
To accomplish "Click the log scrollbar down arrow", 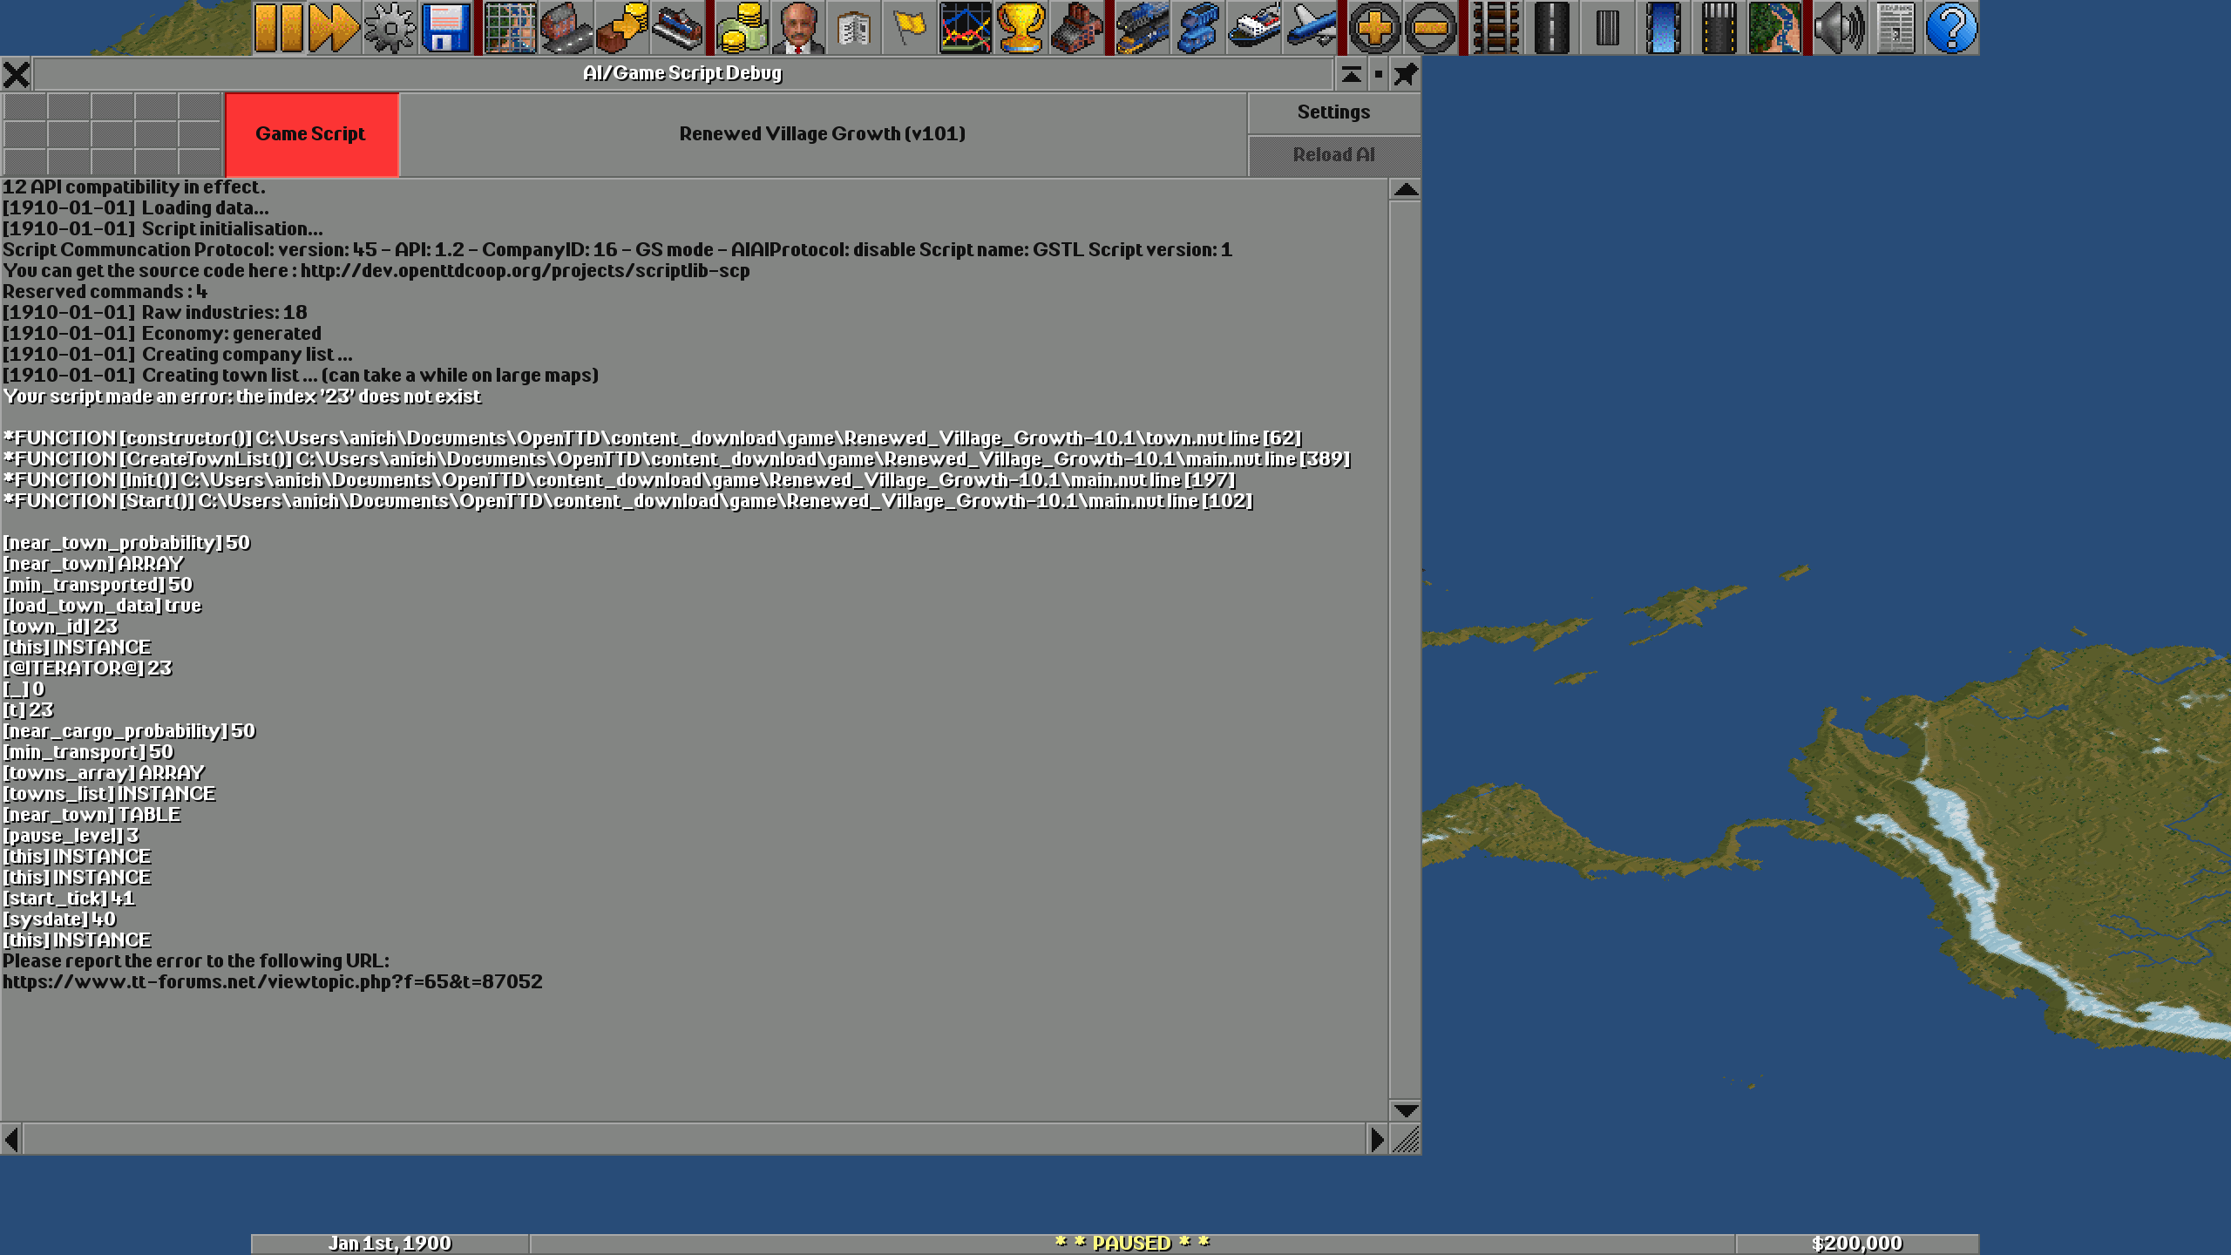I will click(1405, 1110).
